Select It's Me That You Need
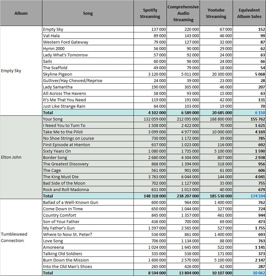The image size is (266, 276). [x=88, y=100]
